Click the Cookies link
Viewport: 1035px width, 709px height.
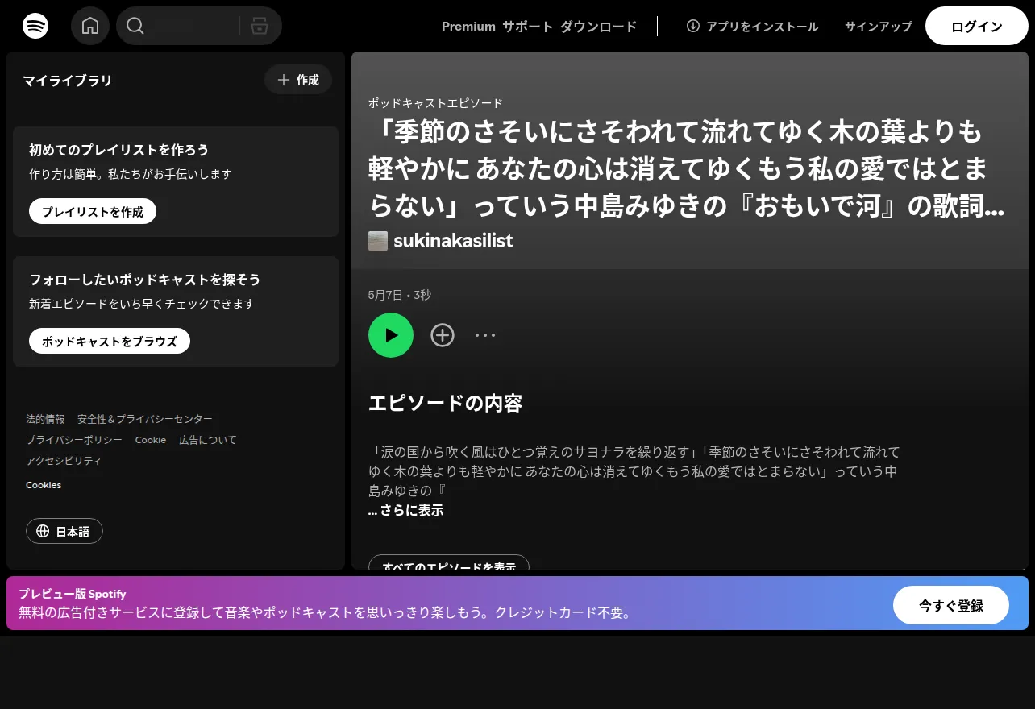coord(44,485)
